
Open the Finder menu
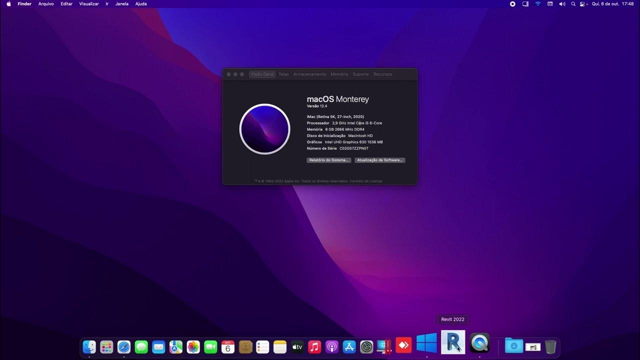click(x=24, y=3)
